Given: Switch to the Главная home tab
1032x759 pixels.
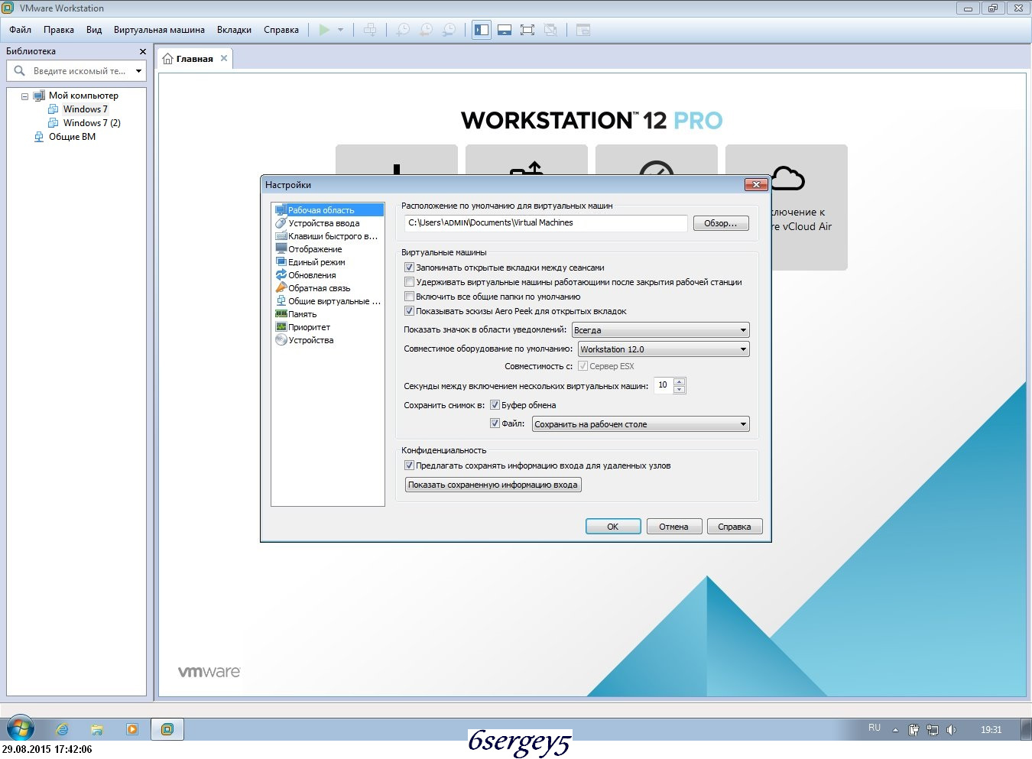Looking at the screenshot, I should pyautogui.click(x=194, y=58).
